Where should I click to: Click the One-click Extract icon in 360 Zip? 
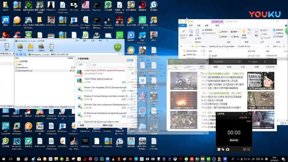[x=41, y=48]
